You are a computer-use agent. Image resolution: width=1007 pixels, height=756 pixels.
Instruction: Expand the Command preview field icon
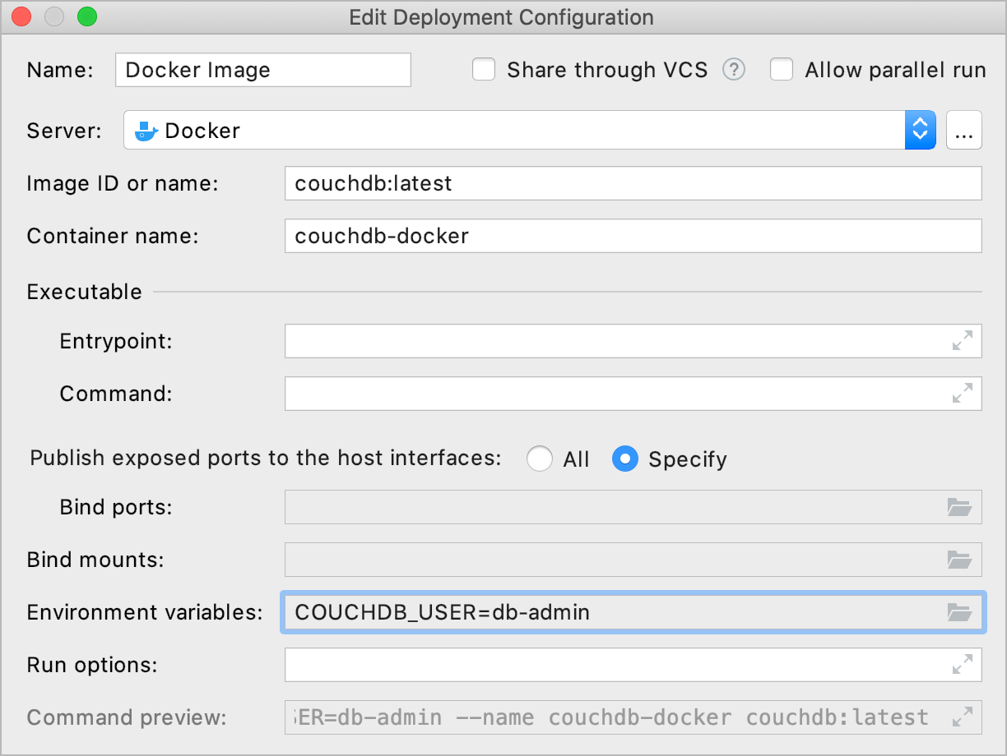[x=962, y=717]
